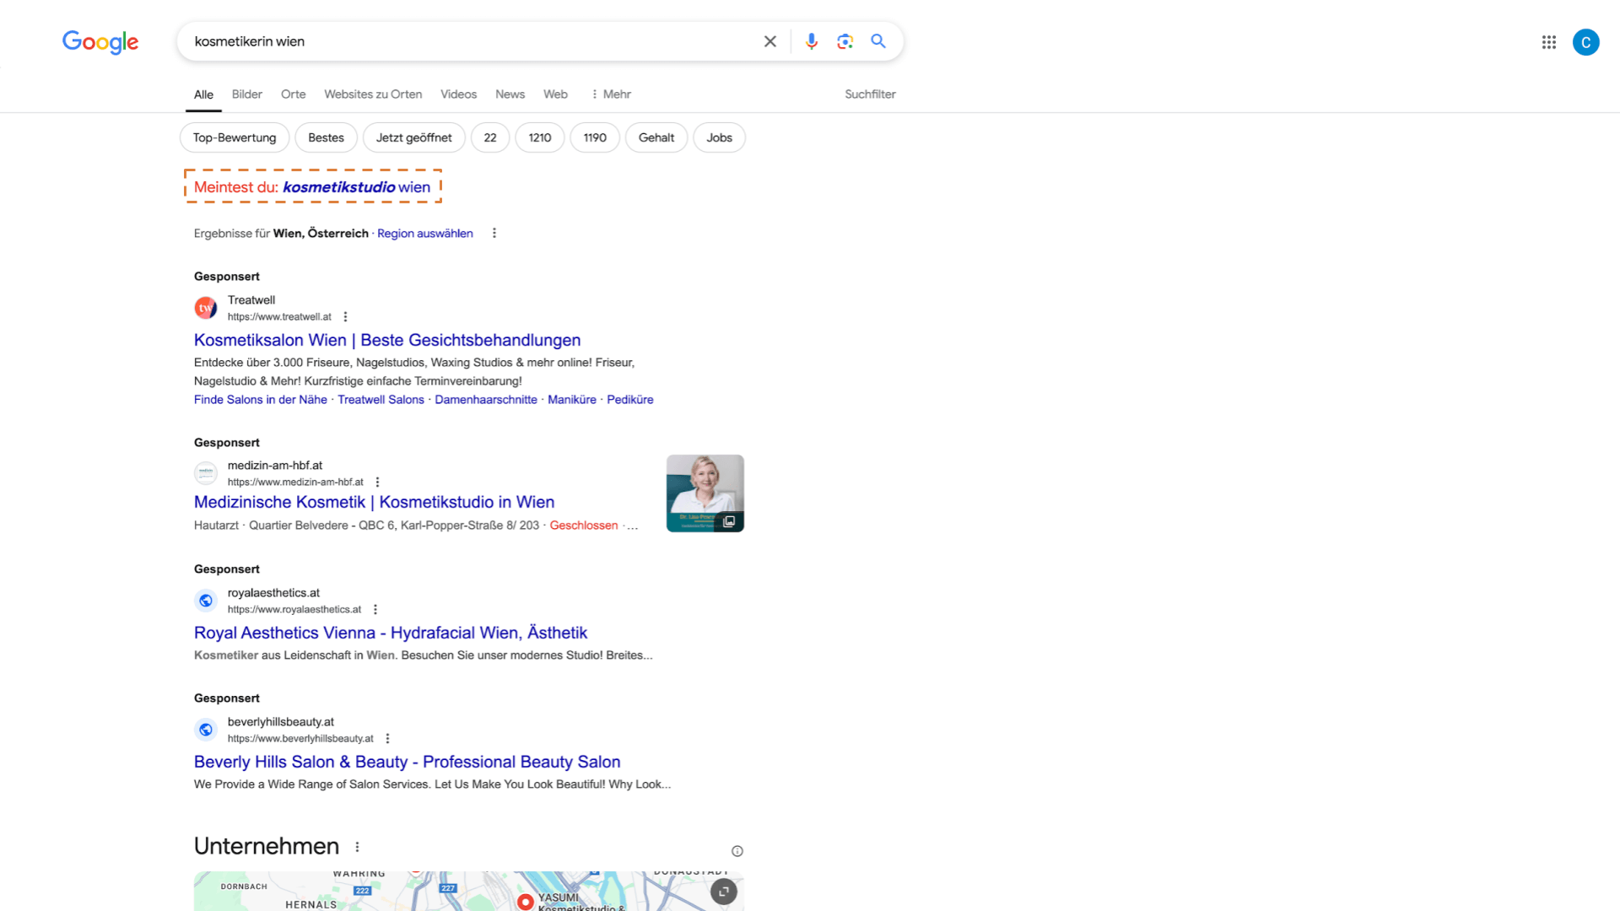
Task: Open the Google account avatar
Action: coord(1585,42)
